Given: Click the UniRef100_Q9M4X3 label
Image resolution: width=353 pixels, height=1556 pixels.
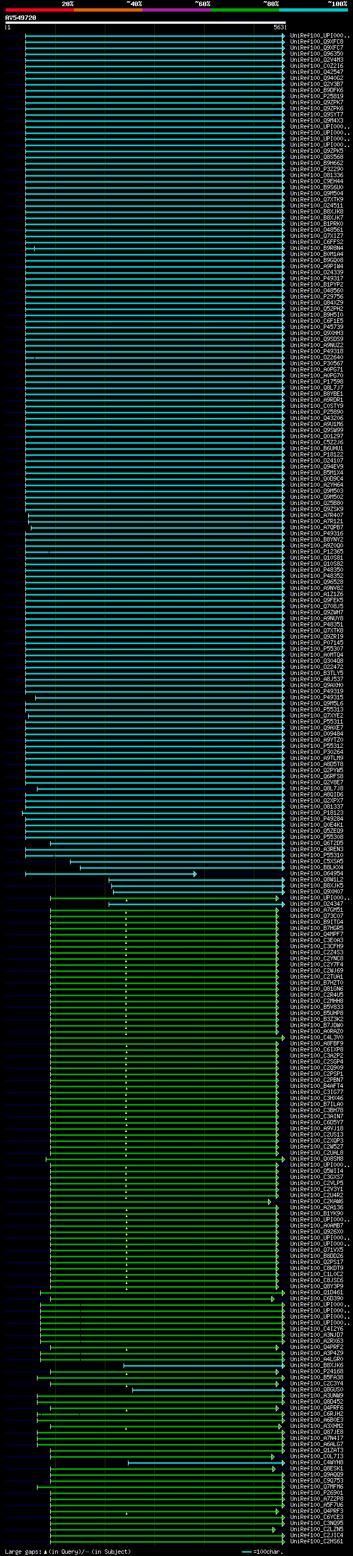Looking at the screenshot, I should pos(317,121).
